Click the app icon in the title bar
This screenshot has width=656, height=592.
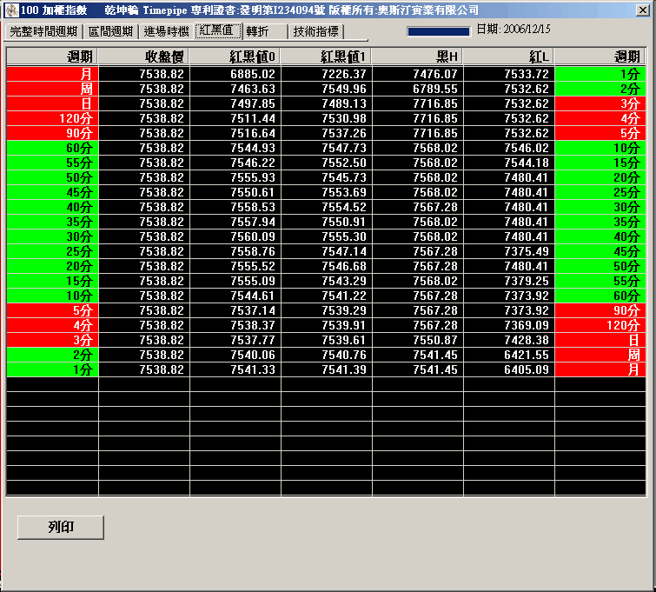(10, 9)
